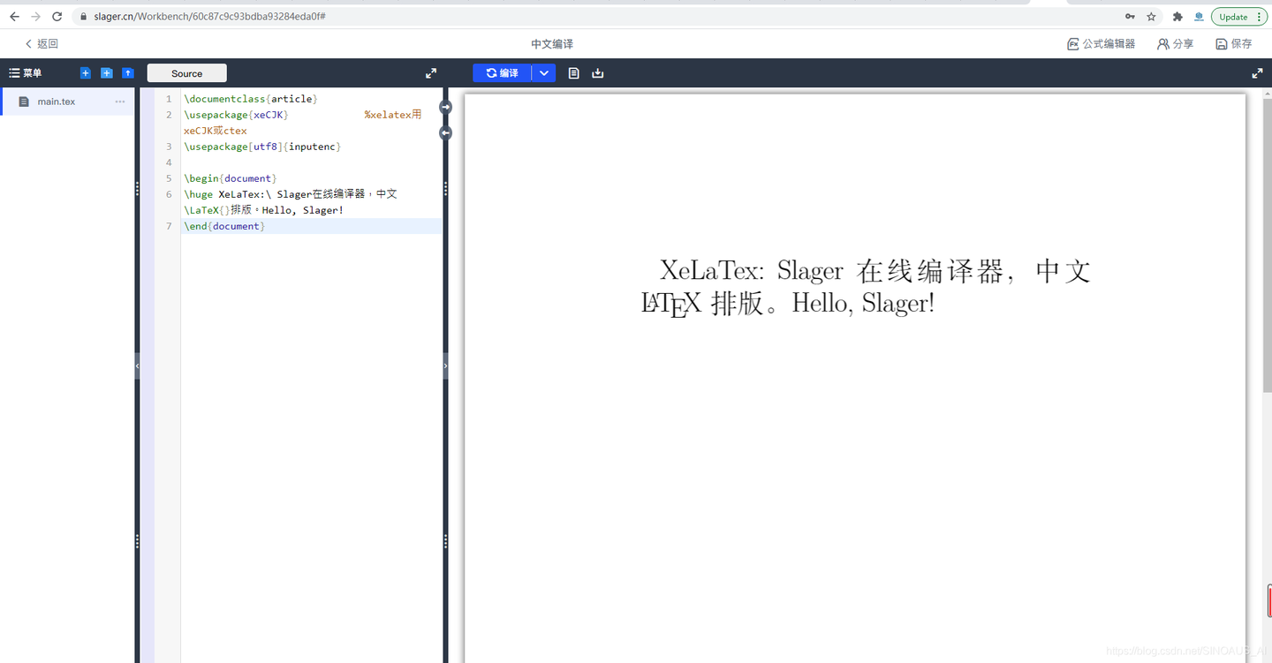Open compile options dropdown next to 编译

(x=544, y=72)
